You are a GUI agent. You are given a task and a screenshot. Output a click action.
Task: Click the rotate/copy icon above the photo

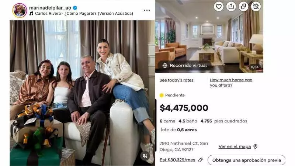(x=243, y=7)
